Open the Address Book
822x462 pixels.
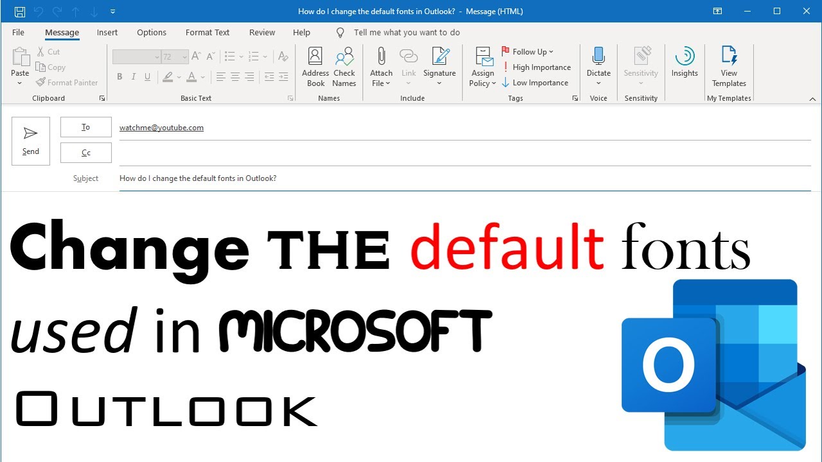pos(315,67)
